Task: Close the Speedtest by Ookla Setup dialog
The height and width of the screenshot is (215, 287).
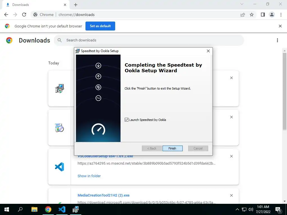Action: pos(208,51)
